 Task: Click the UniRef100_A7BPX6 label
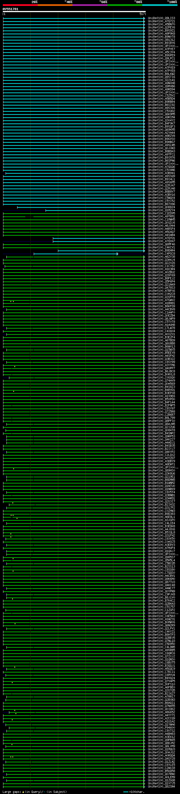pos(161,291)
